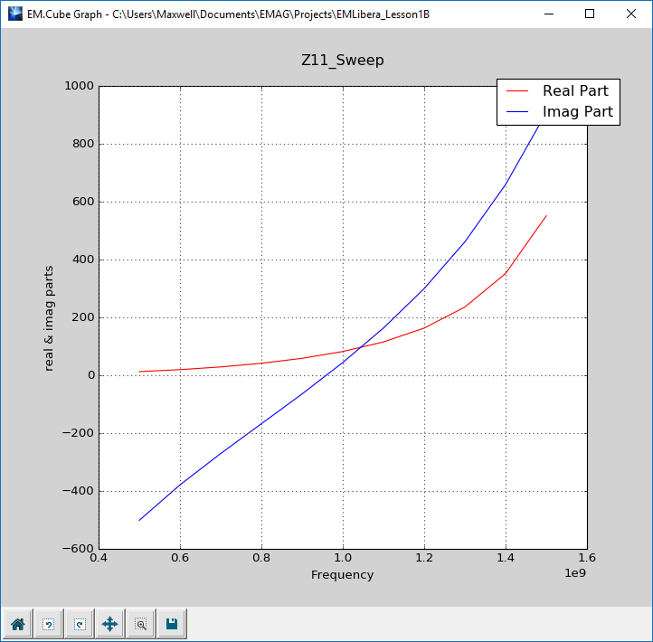Click the Z11_Sweep graph title
Image resolution: width=653 pixels, height=642 pixels.
(x=342, y=61)
